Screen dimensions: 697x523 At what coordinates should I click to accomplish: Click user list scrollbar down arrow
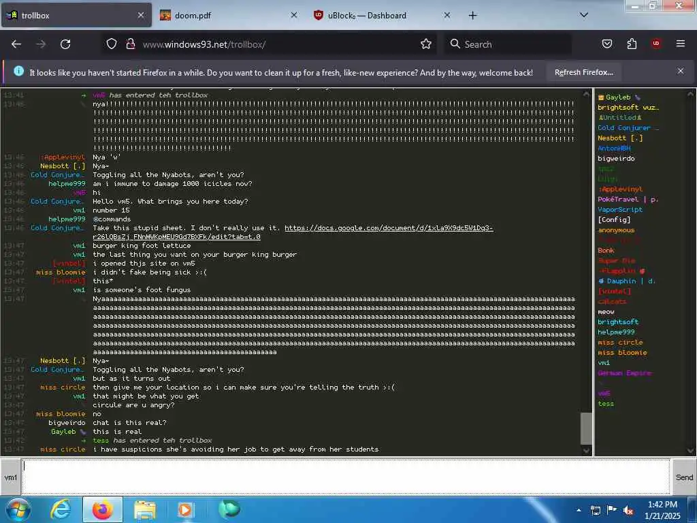pos(691,450)
